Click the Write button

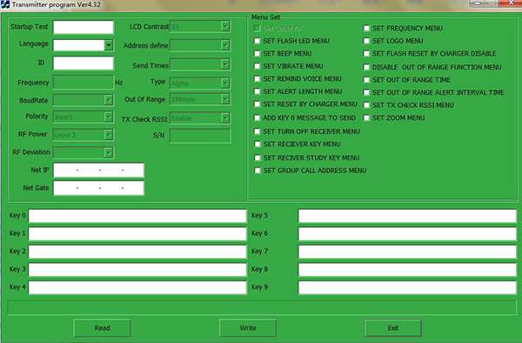click(x=248, y=328)
